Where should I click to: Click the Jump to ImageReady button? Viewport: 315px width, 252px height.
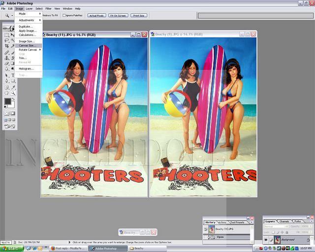click(x=10, y=126)
